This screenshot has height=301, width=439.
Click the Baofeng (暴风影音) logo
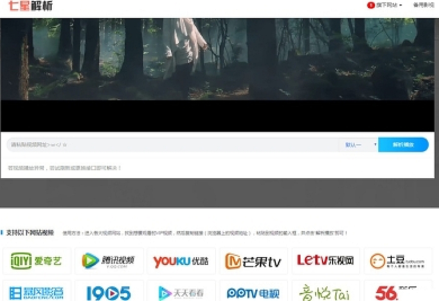click(x=37, y=292)
